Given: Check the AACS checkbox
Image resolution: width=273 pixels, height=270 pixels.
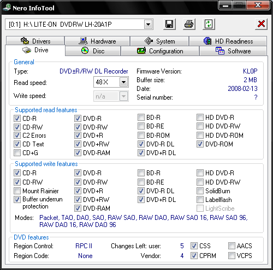Looking at the screenshot, I should point(232,246).
